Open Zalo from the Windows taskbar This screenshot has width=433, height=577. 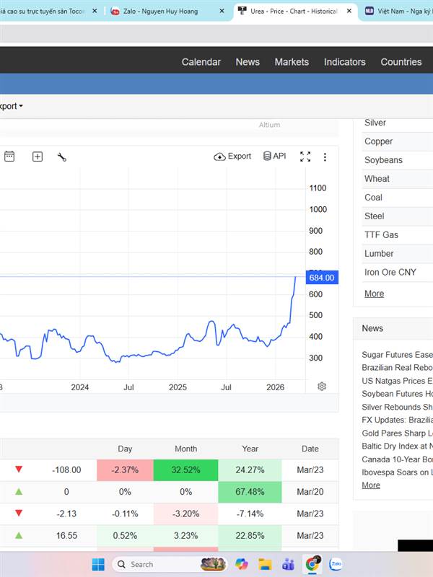tap(336, 564)
